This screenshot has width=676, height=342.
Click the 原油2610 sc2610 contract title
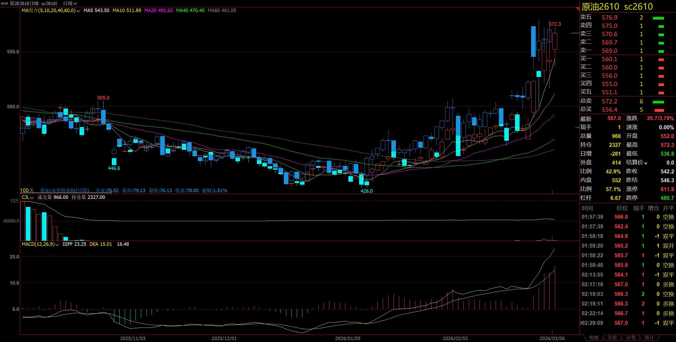point(617,7)
